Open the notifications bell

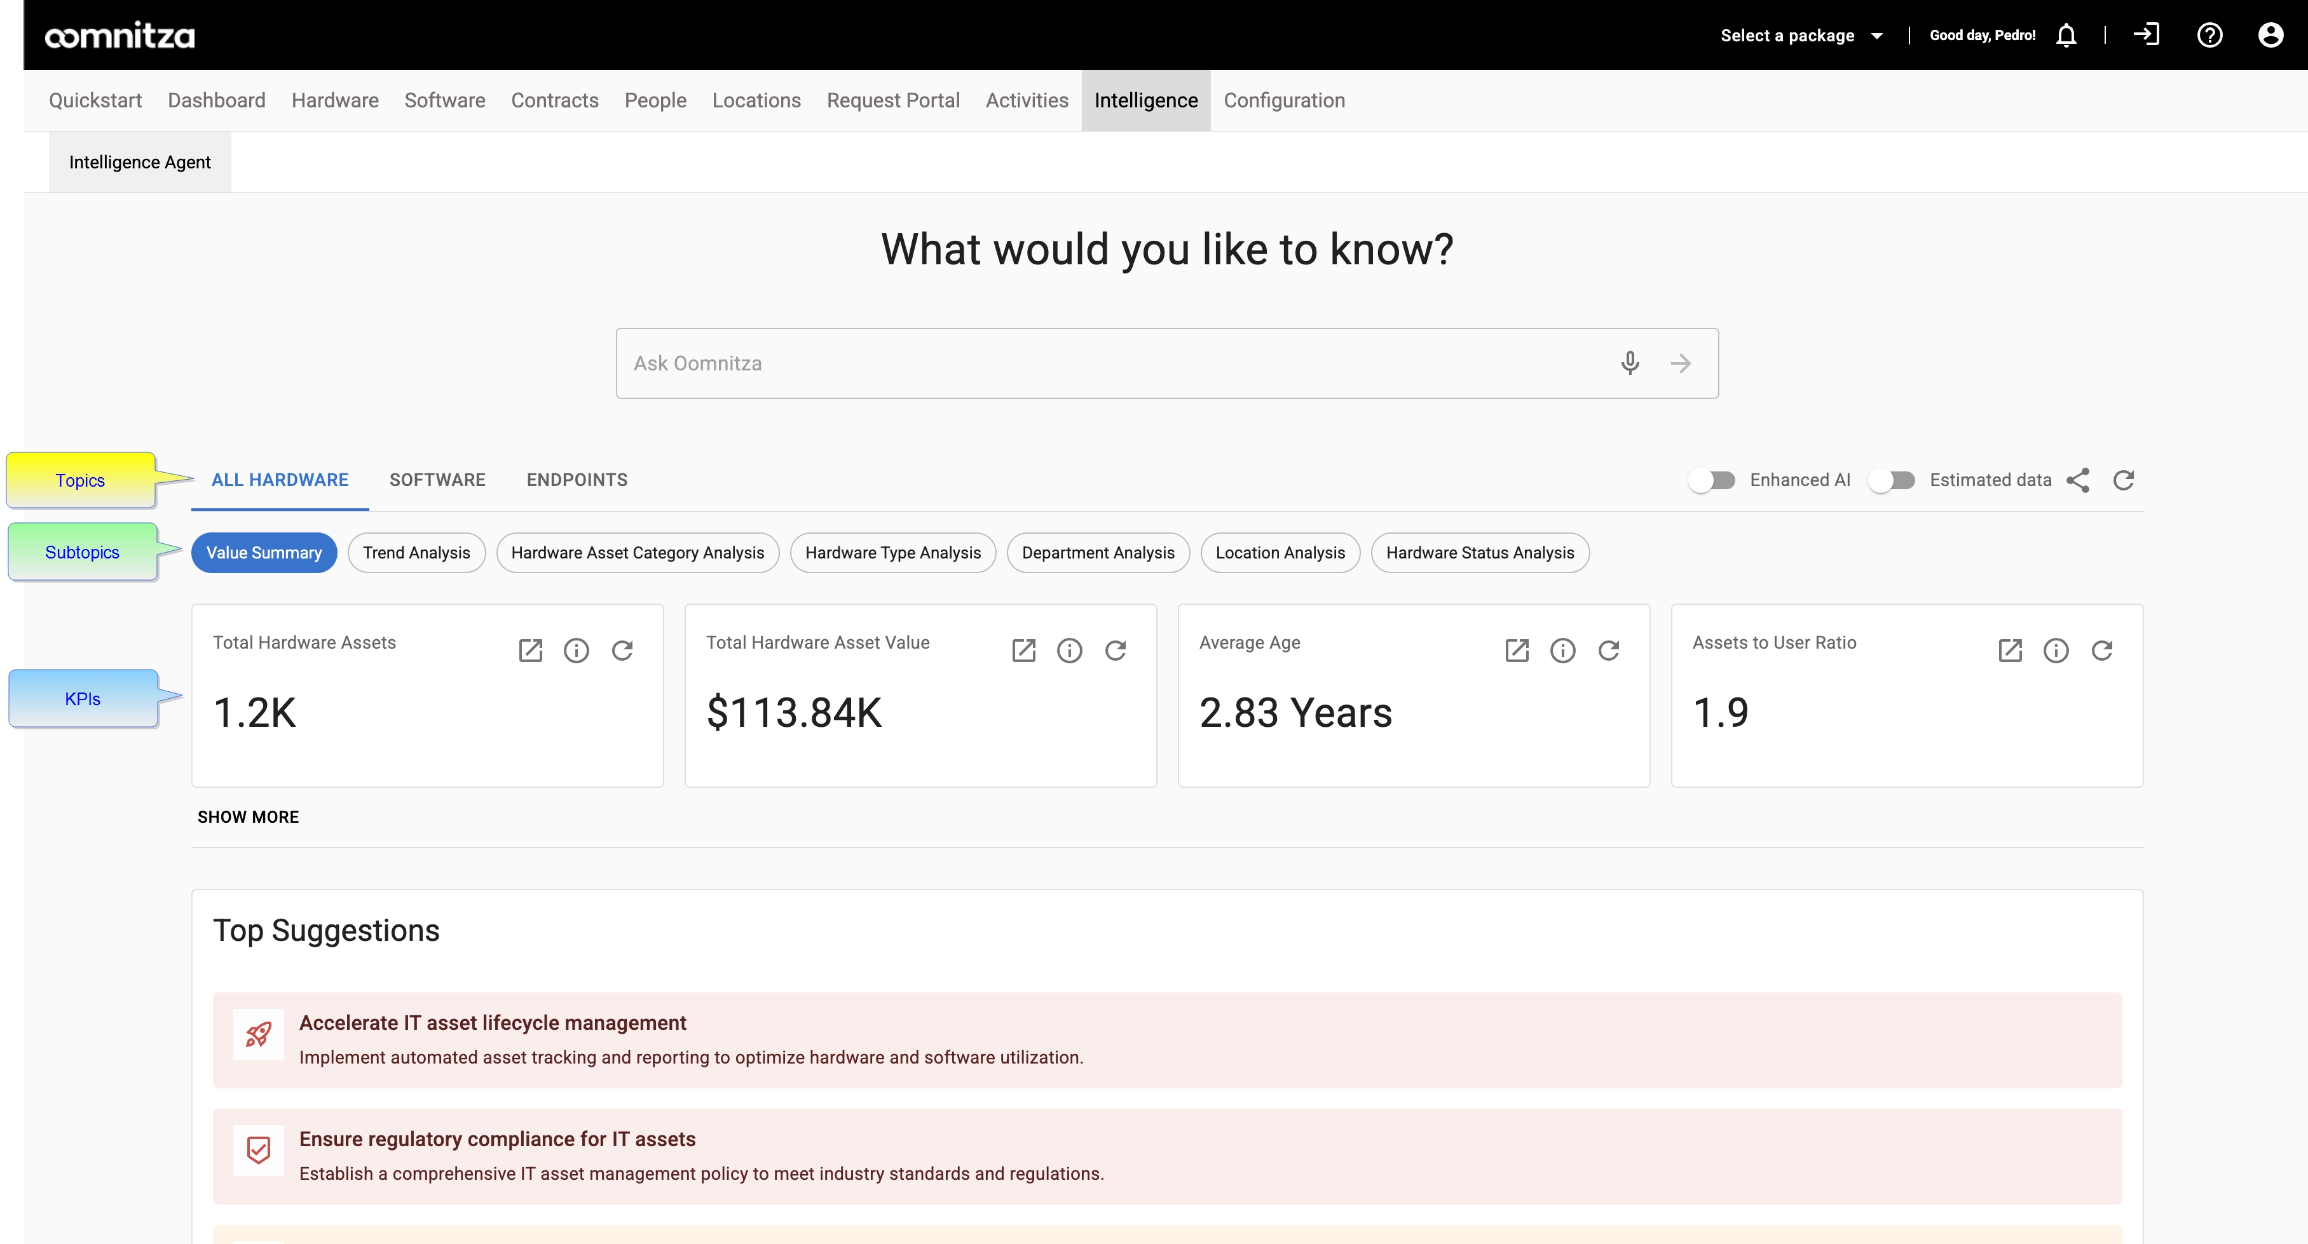2066,35
